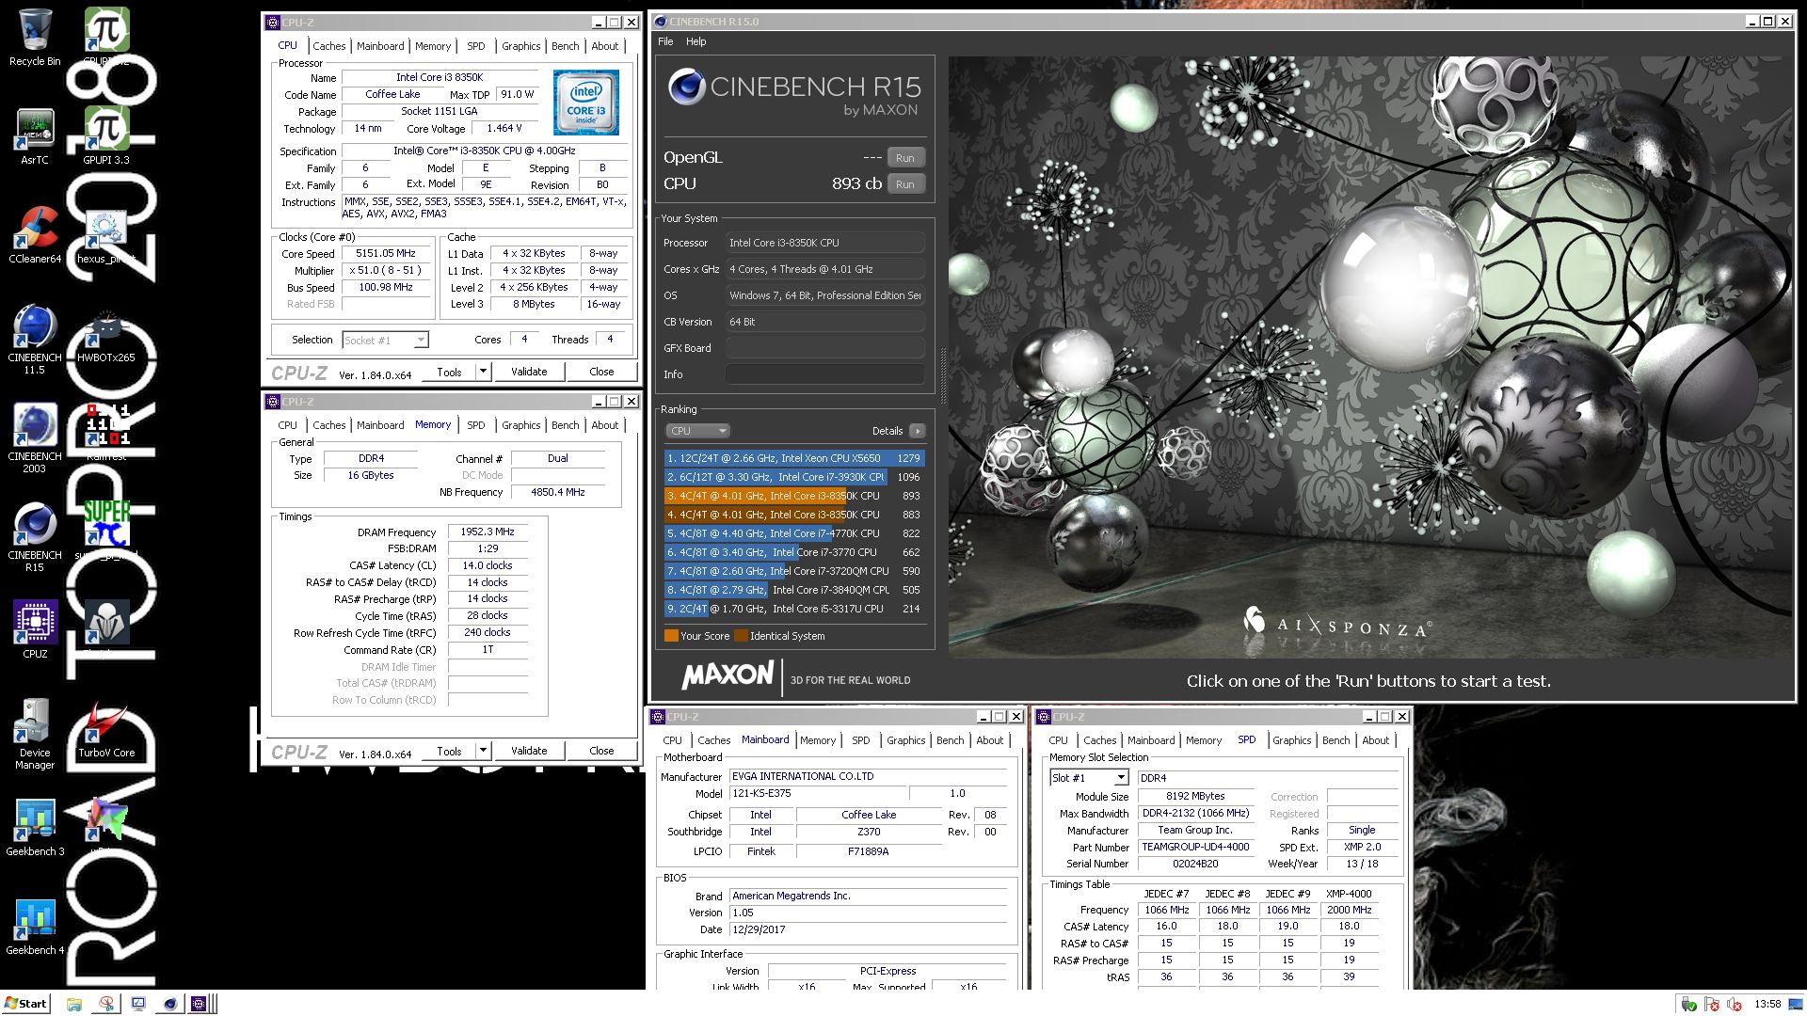Click Tools button in Memory CPU-Z window
Image resolution: width=1807 pixels, height=1016 pixels.
tap(449, 751)
